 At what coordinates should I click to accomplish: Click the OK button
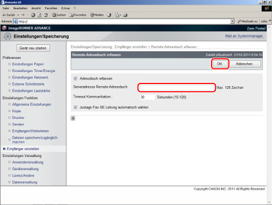(220, 64)
